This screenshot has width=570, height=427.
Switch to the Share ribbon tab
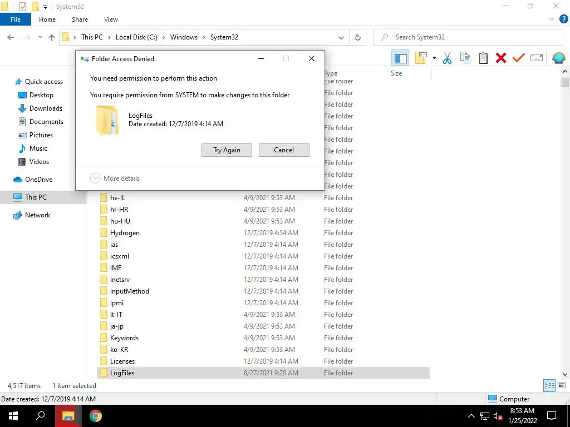[80, 19]
